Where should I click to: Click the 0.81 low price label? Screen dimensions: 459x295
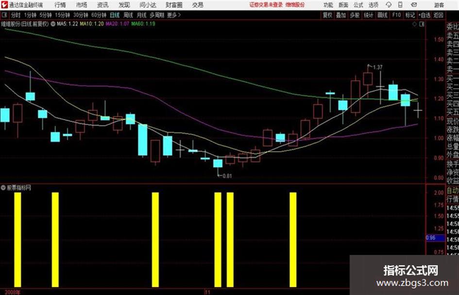(x=227, y=176)
